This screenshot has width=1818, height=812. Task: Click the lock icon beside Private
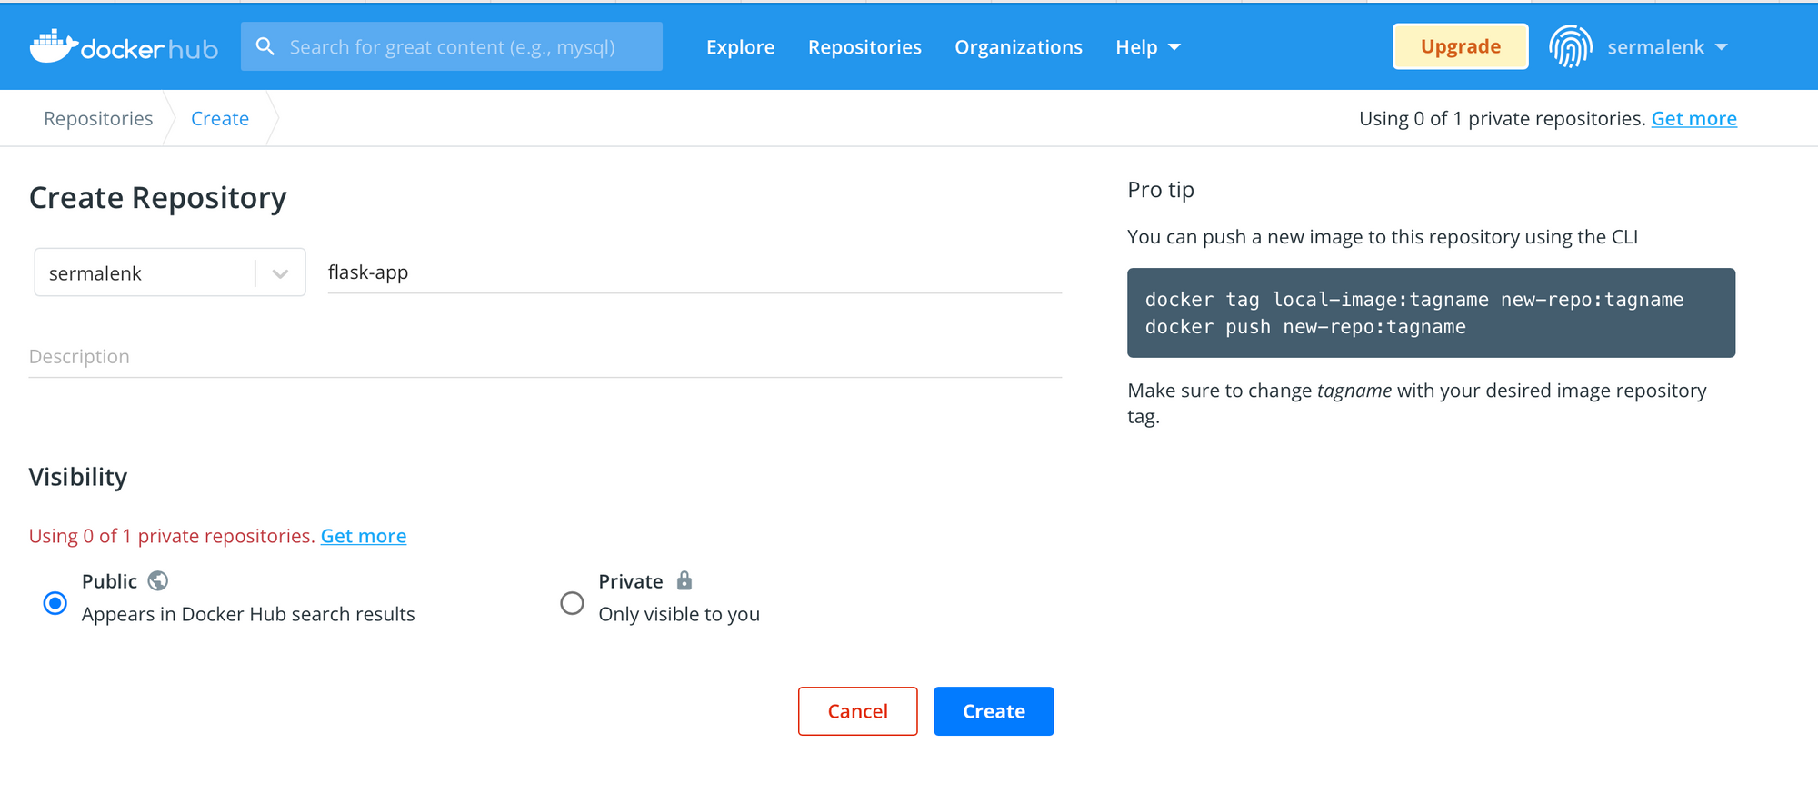coord(684,580)
